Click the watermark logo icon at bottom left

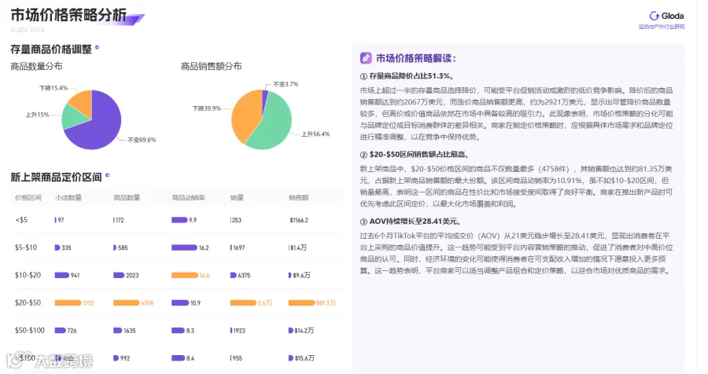tap(14, 360)
